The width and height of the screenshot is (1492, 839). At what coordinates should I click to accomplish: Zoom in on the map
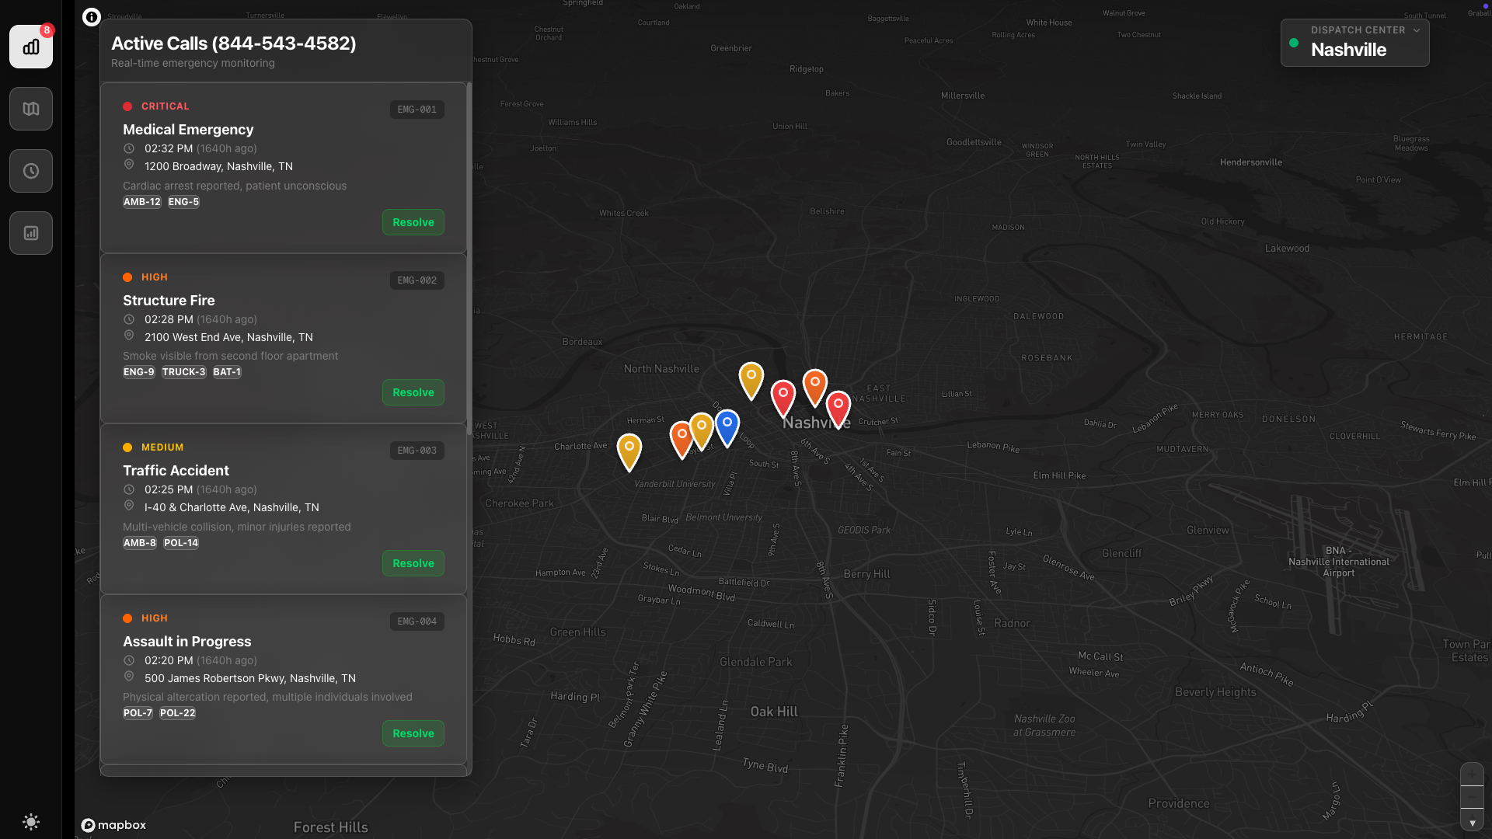click(1472, 775)
